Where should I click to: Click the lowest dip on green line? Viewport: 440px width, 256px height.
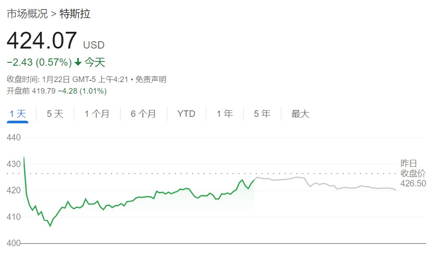coord(50,226)
